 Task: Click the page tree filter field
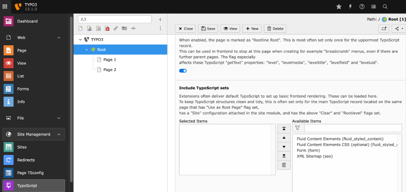click(115, 19)
